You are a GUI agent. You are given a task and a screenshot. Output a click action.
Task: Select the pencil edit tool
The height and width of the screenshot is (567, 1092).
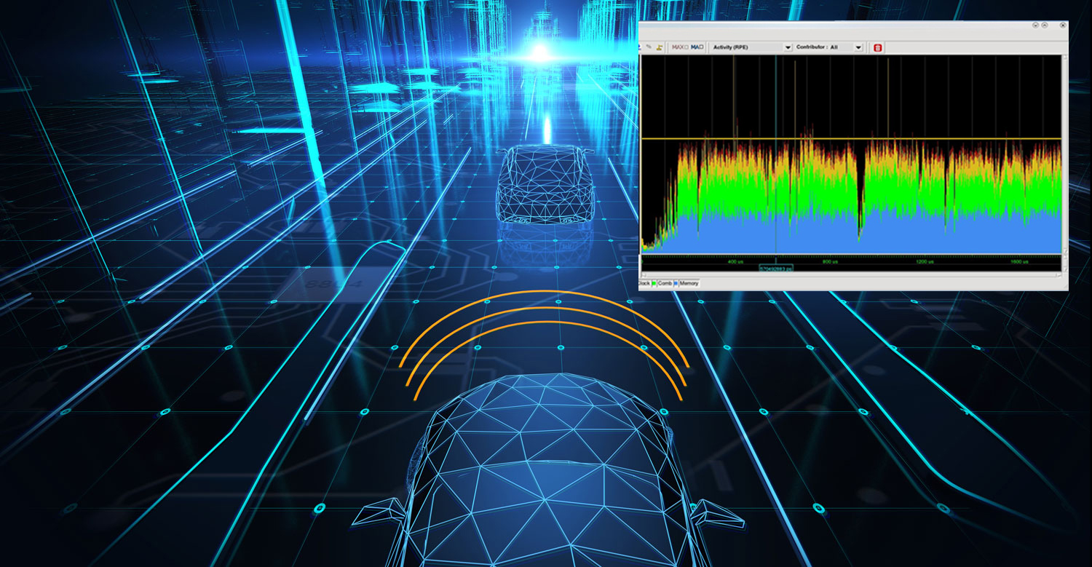649,47
